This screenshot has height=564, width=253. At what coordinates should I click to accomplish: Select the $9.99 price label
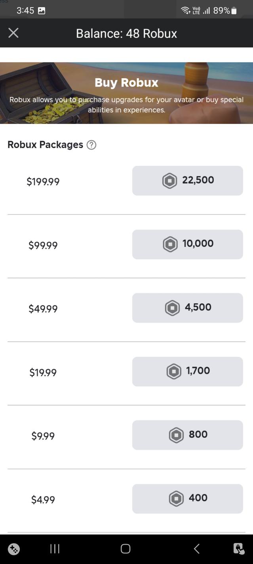(x=43, y=436)
